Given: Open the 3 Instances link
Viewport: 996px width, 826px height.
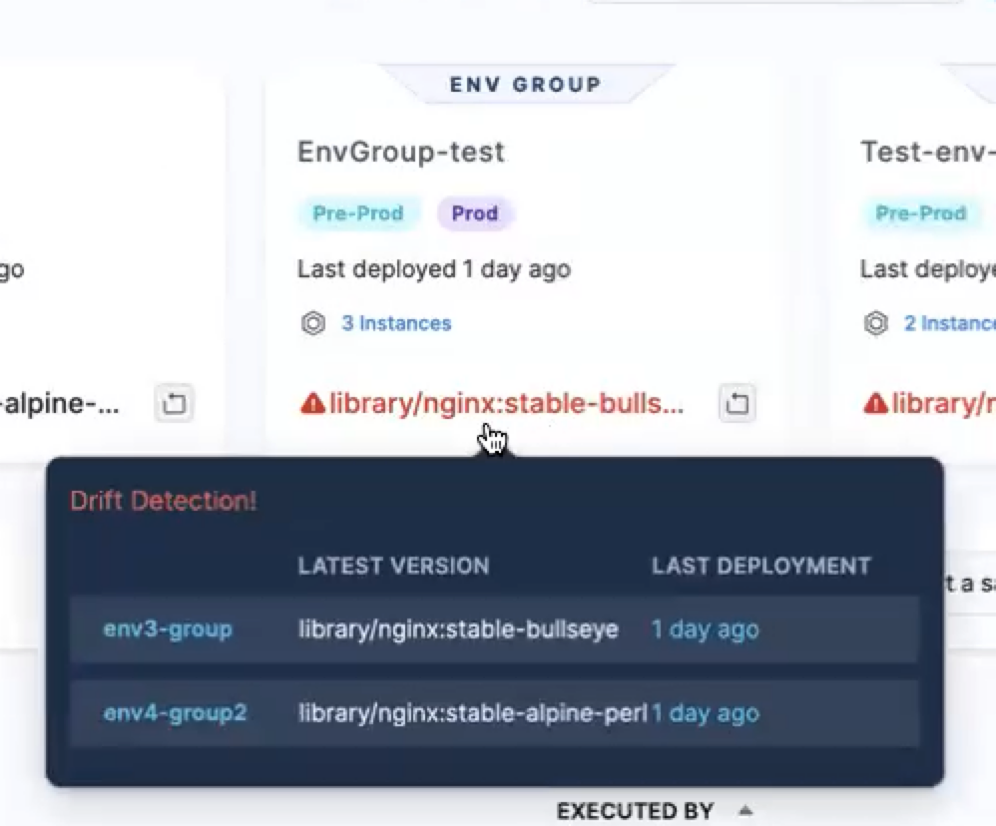Looking at the screenshot, I should (396, 323).
